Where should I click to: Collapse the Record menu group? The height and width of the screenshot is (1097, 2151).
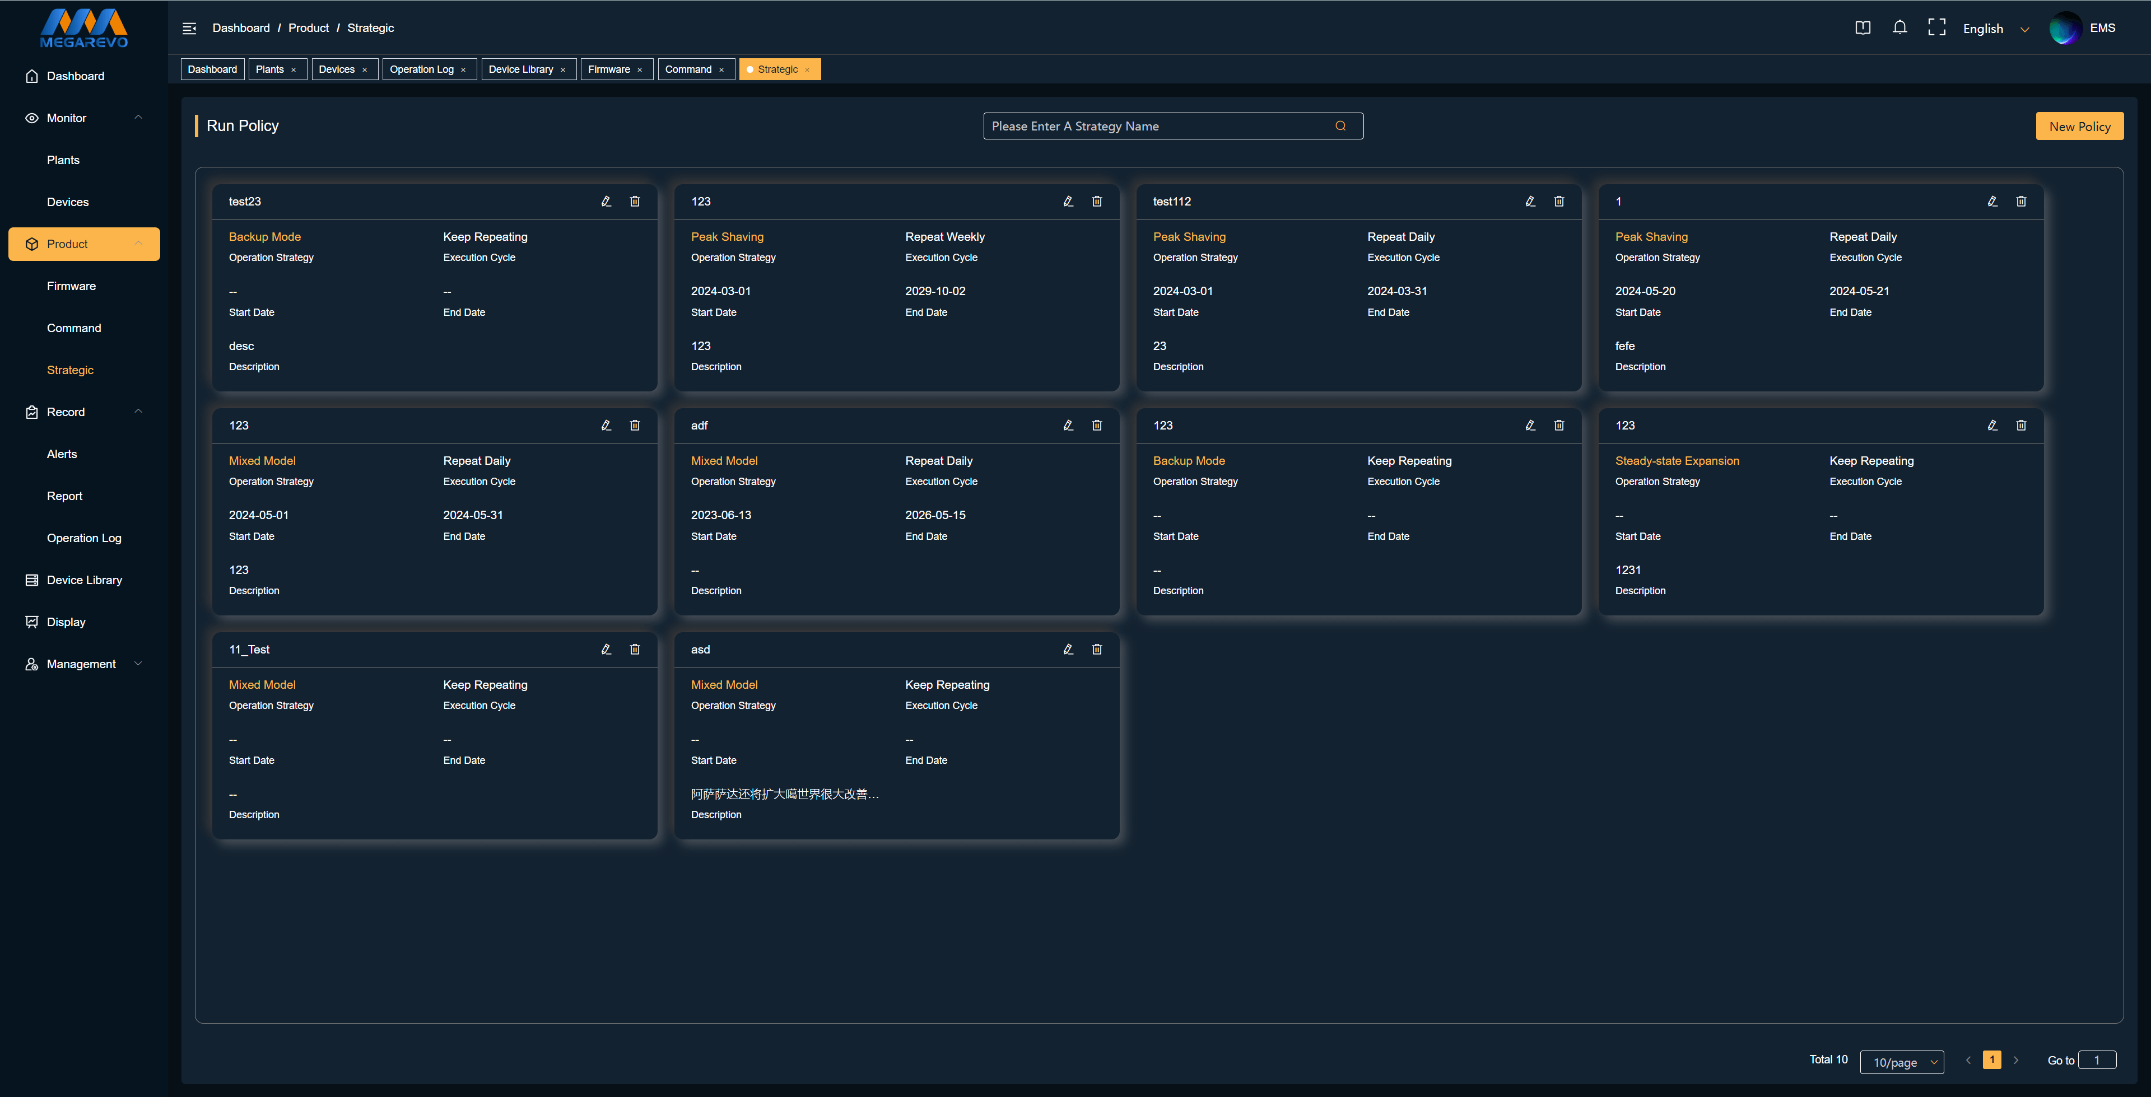pos(138,412)
